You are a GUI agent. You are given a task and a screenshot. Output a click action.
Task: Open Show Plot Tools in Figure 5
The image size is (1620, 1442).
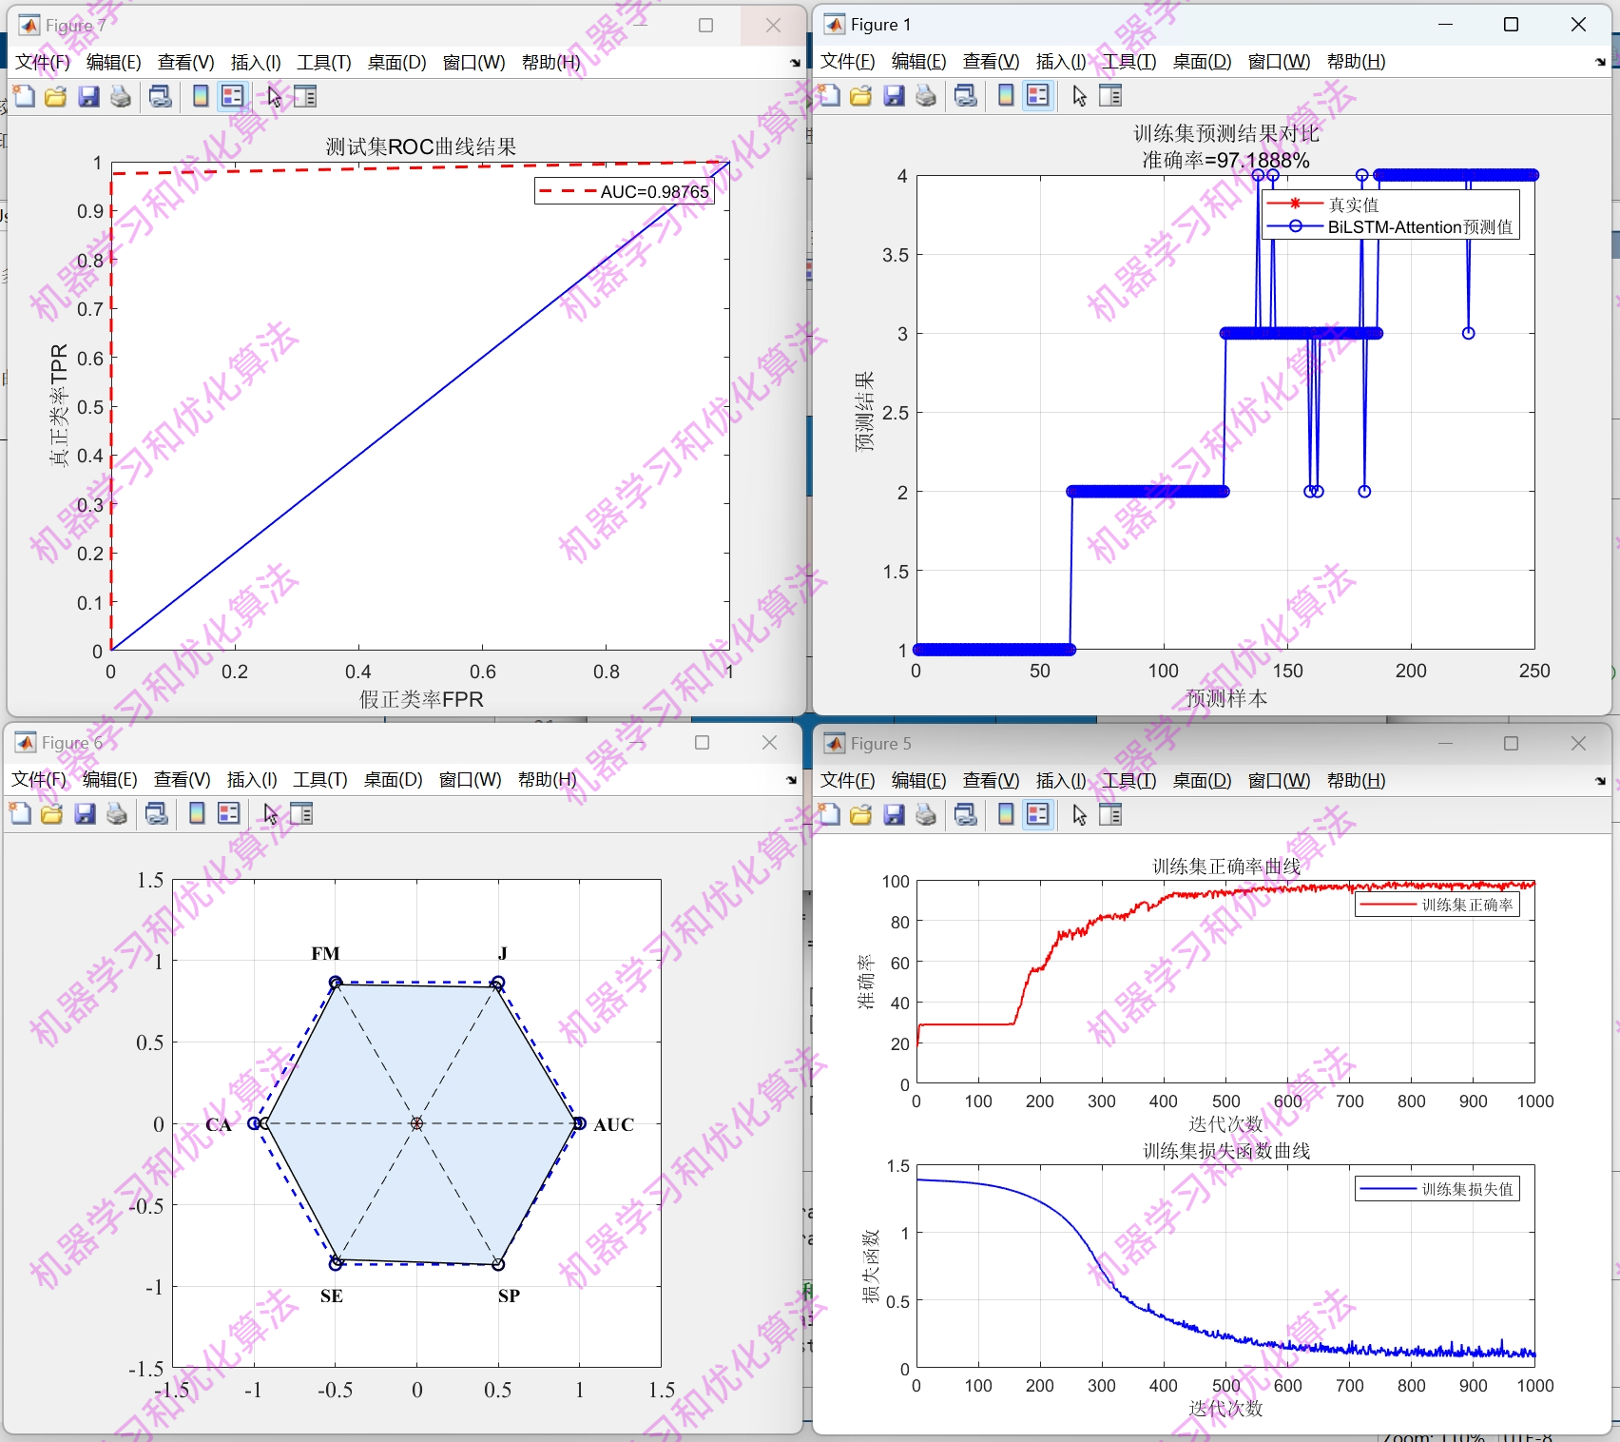1109,814
